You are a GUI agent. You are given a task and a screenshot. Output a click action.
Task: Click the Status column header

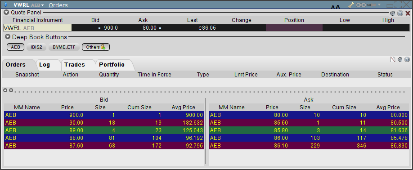pos(385,75)
